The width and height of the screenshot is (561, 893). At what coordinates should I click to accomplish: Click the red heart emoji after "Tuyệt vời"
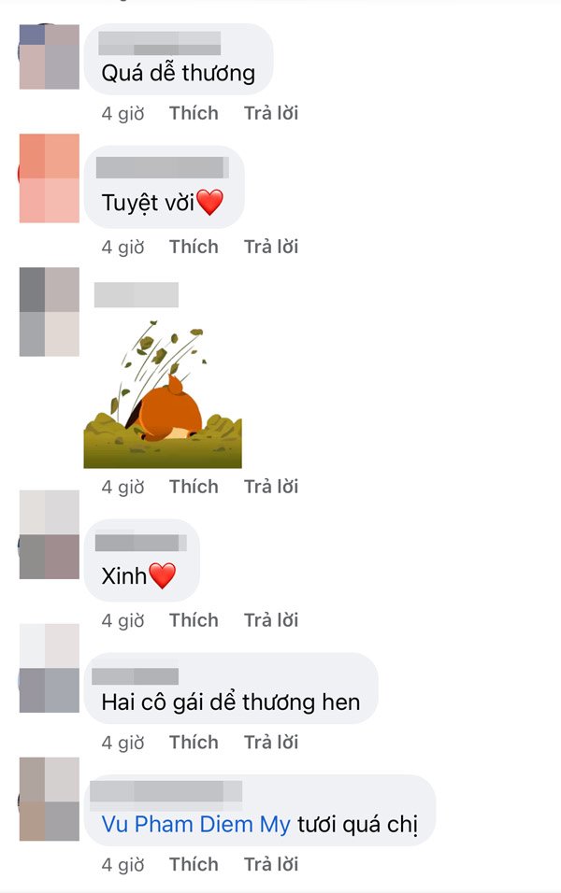pos(209,202)
